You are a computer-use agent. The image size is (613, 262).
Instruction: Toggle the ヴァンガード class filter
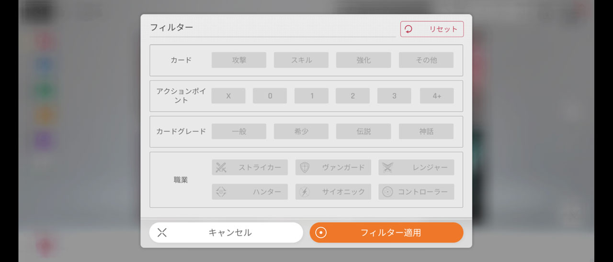tap(333, 167)
